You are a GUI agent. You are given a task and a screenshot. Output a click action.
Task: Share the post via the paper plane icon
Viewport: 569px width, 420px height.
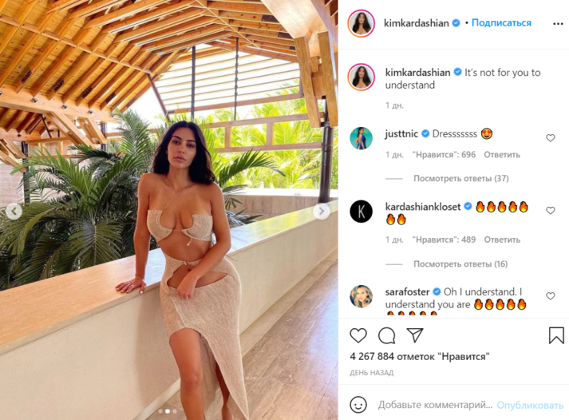pyautogui.click(x=415, y=335)
